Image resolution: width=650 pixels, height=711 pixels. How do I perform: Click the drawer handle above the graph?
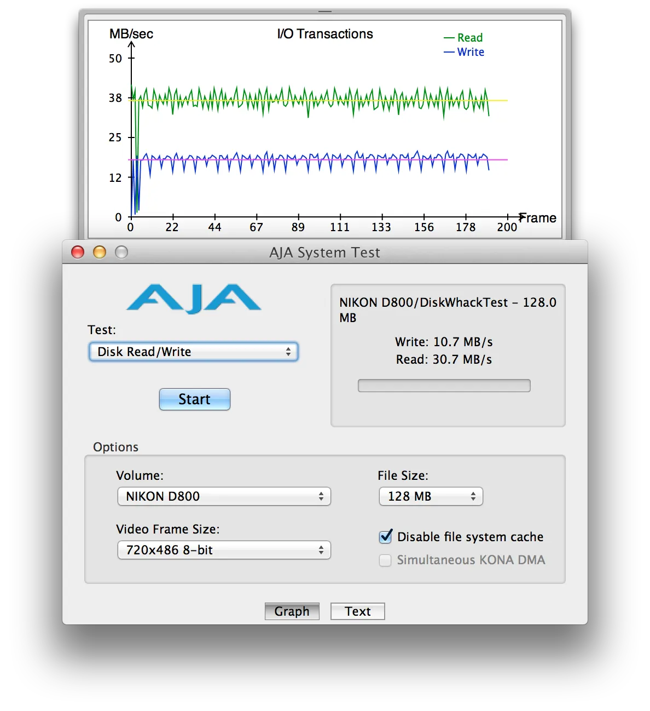click(325, 12)
